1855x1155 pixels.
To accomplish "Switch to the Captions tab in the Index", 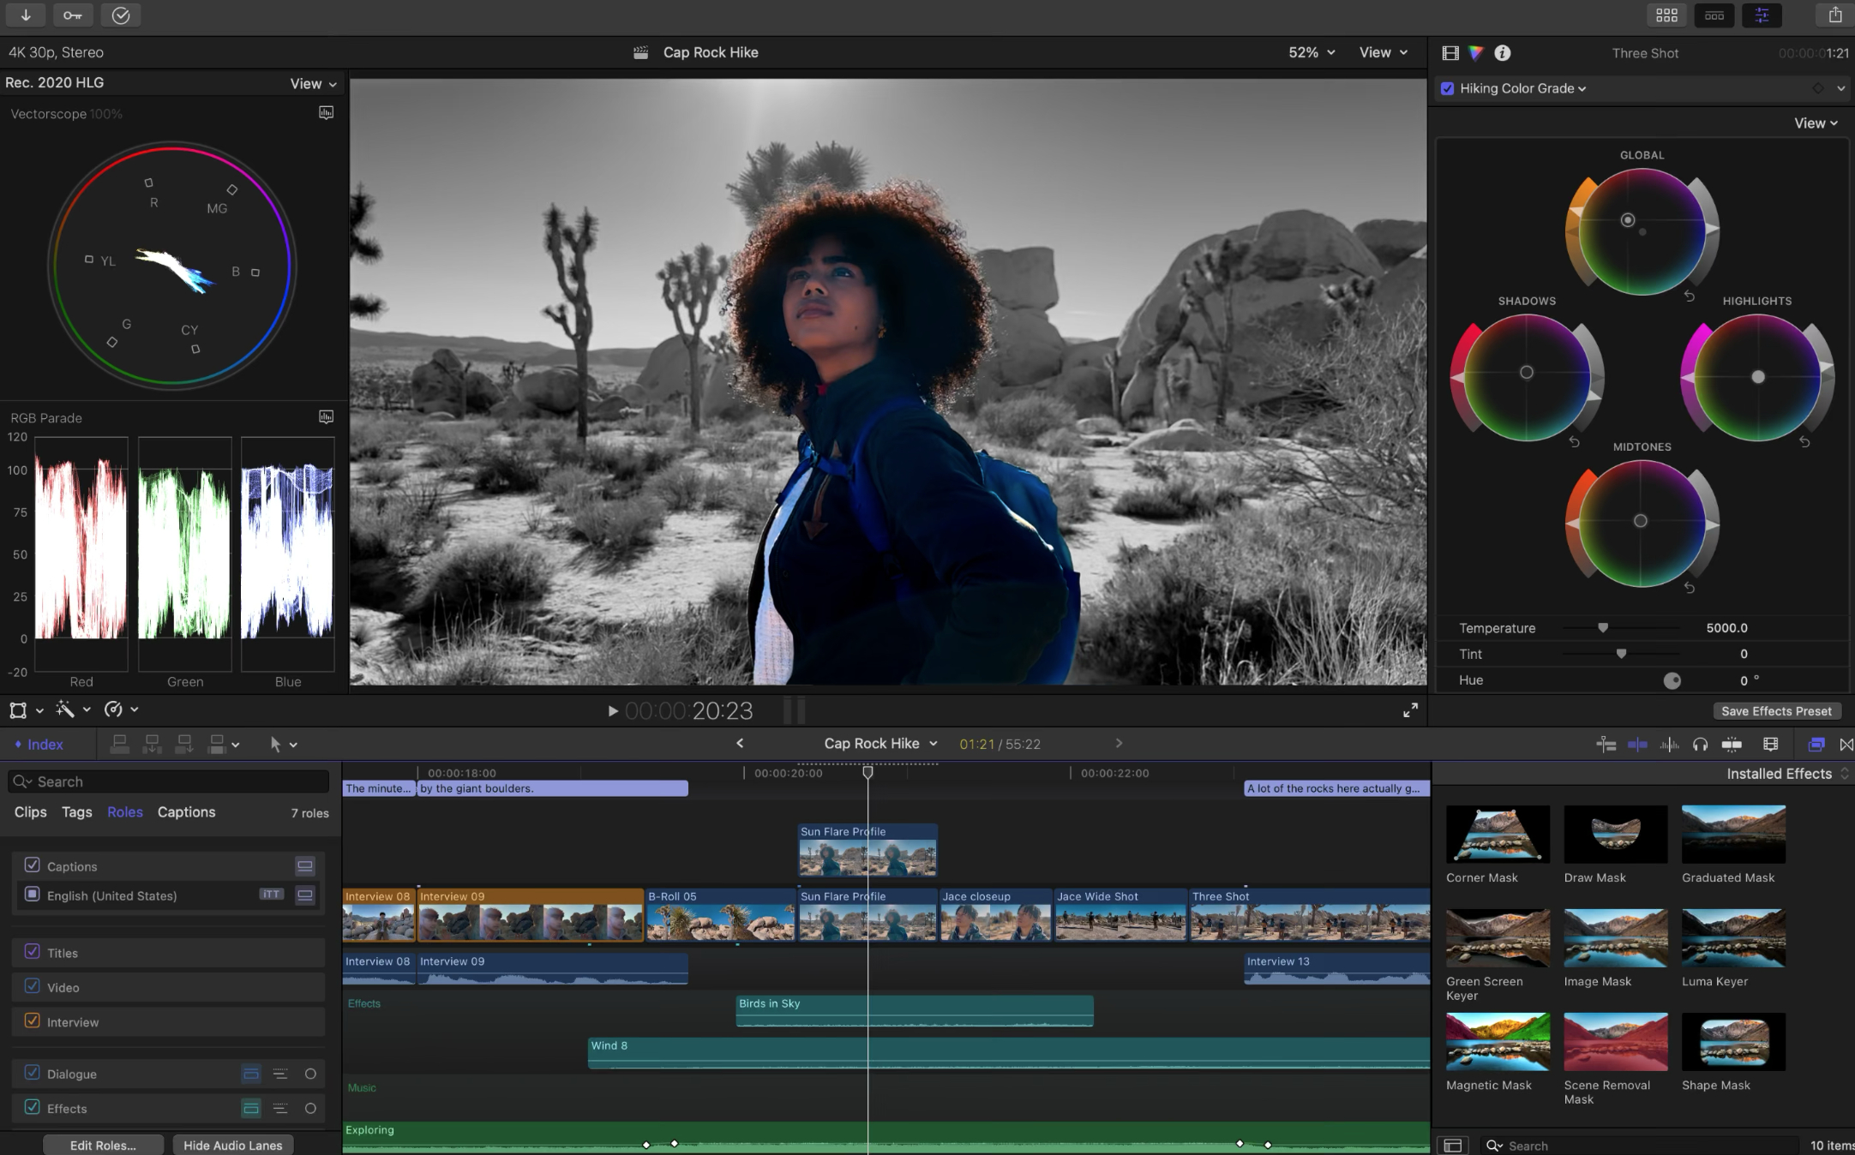I will [x=185, y=811].
